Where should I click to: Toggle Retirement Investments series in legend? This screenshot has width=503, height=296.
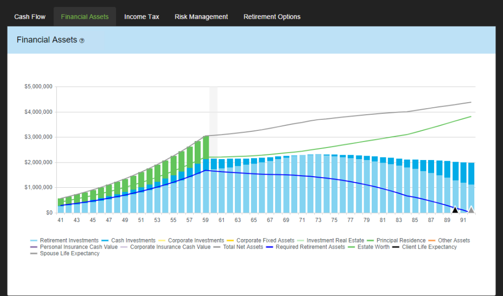click(x=69, y=241)
